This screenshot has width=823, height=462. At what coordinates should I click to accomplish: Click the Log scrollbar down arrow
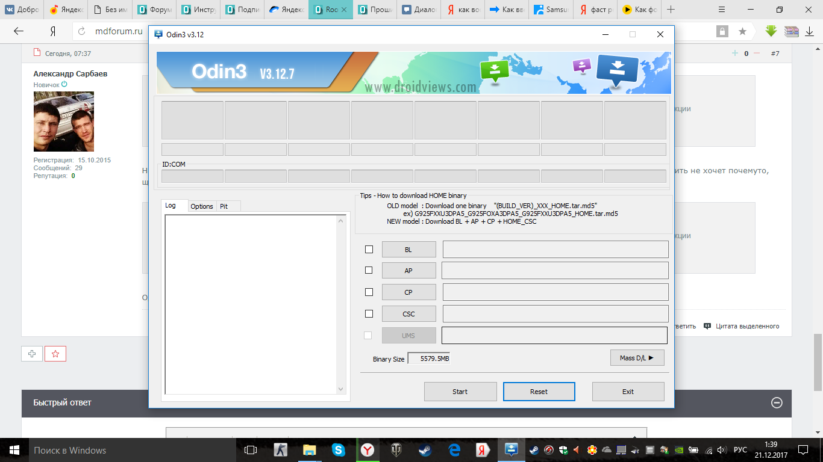click(341, 389)
